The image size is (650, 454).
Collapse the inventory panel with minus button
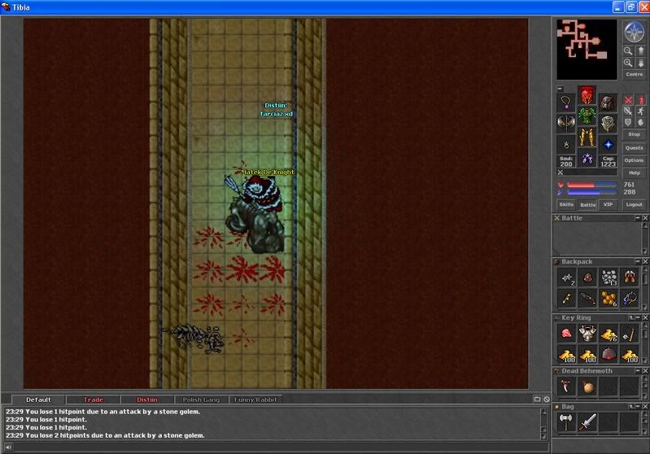tap(560, 89)
